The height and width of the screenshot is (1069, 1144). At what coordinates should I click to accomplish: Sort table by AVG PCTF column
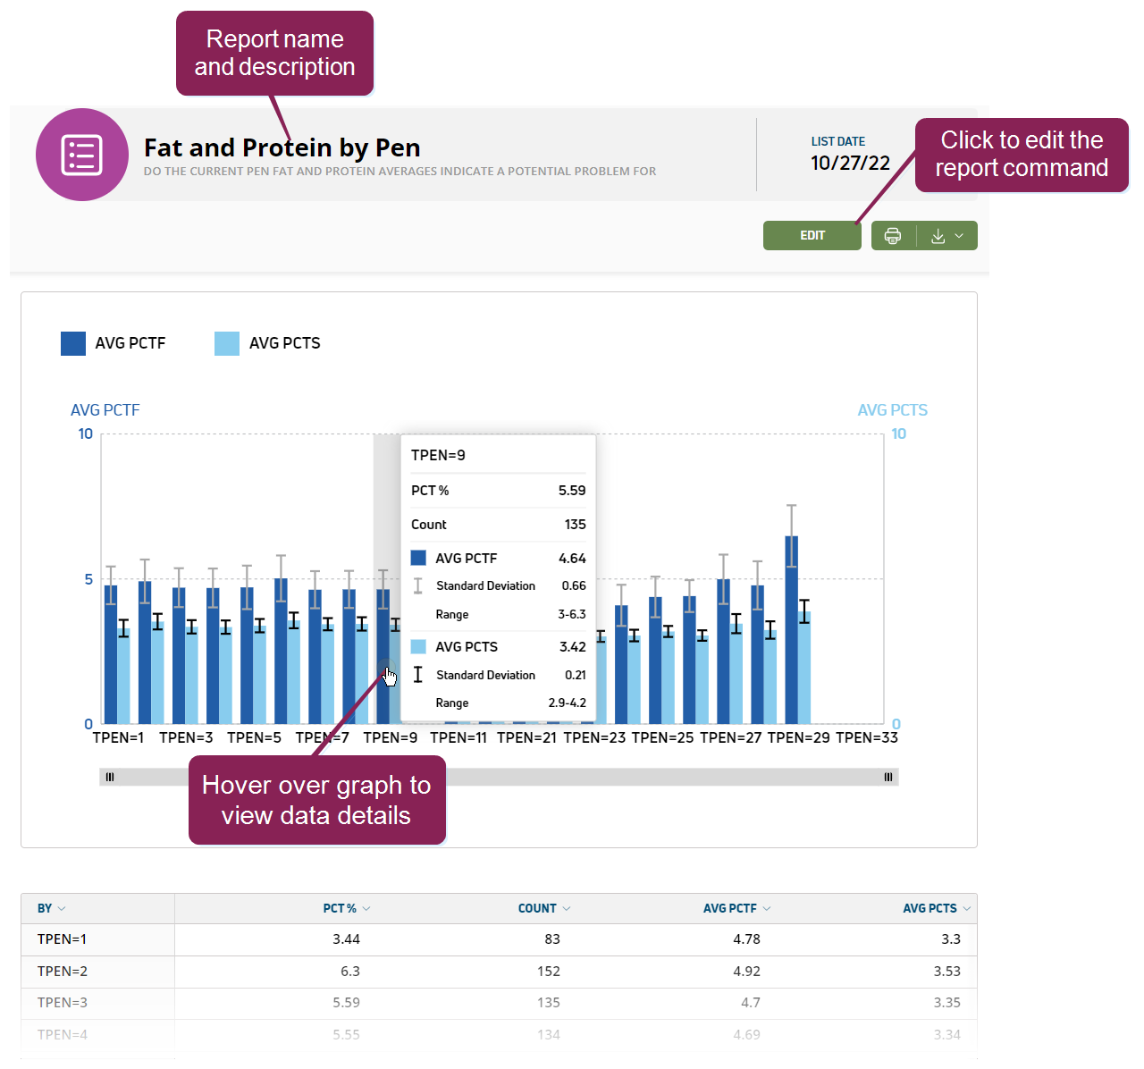[x=736, y=908]
